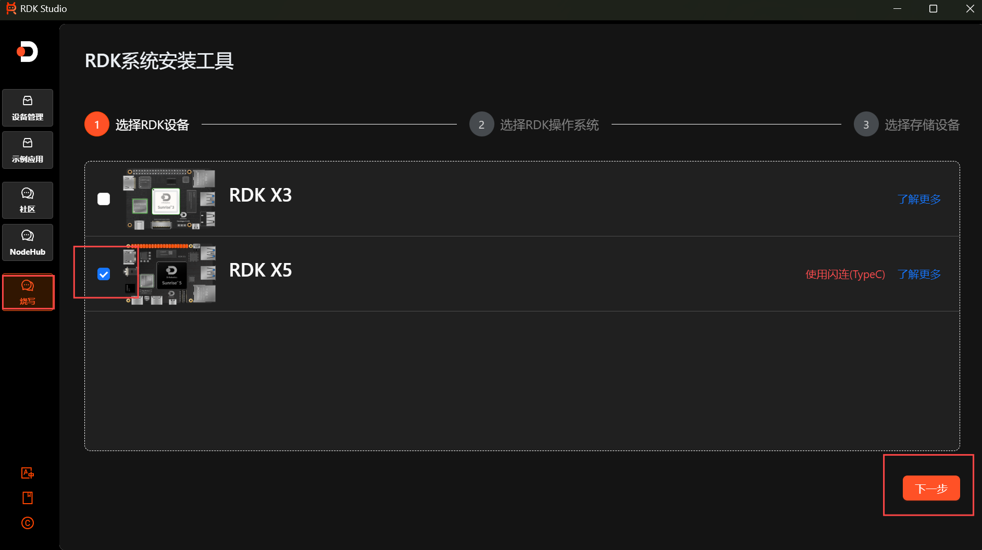Click step 2 选择RDK操作系统
The width and height of the screenshot is (982, 550).
(x=481, y=124)
